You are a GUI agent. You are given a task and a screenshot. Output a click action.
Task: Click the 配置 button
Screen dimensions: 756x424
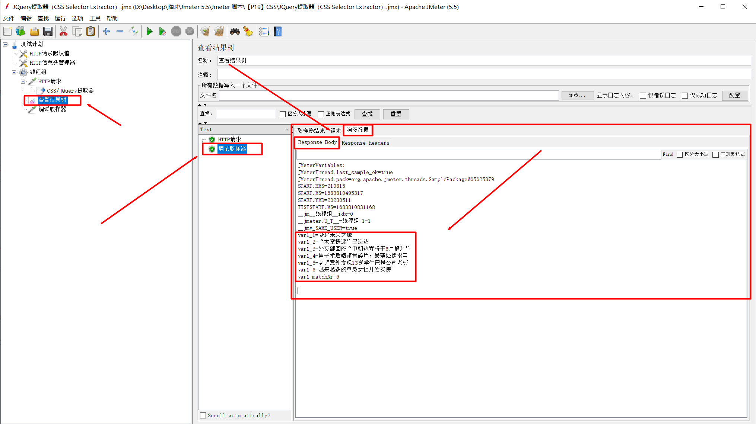tap(735, 96)
